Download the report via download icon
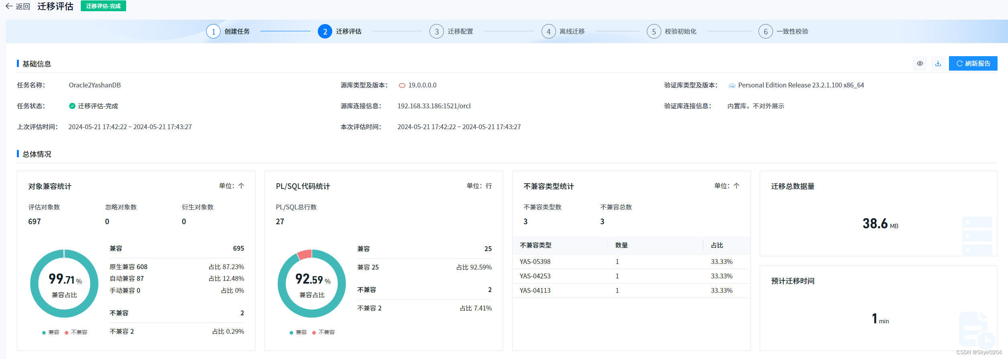This screenshot has height=359, width=1008. (x=938, y=63)
